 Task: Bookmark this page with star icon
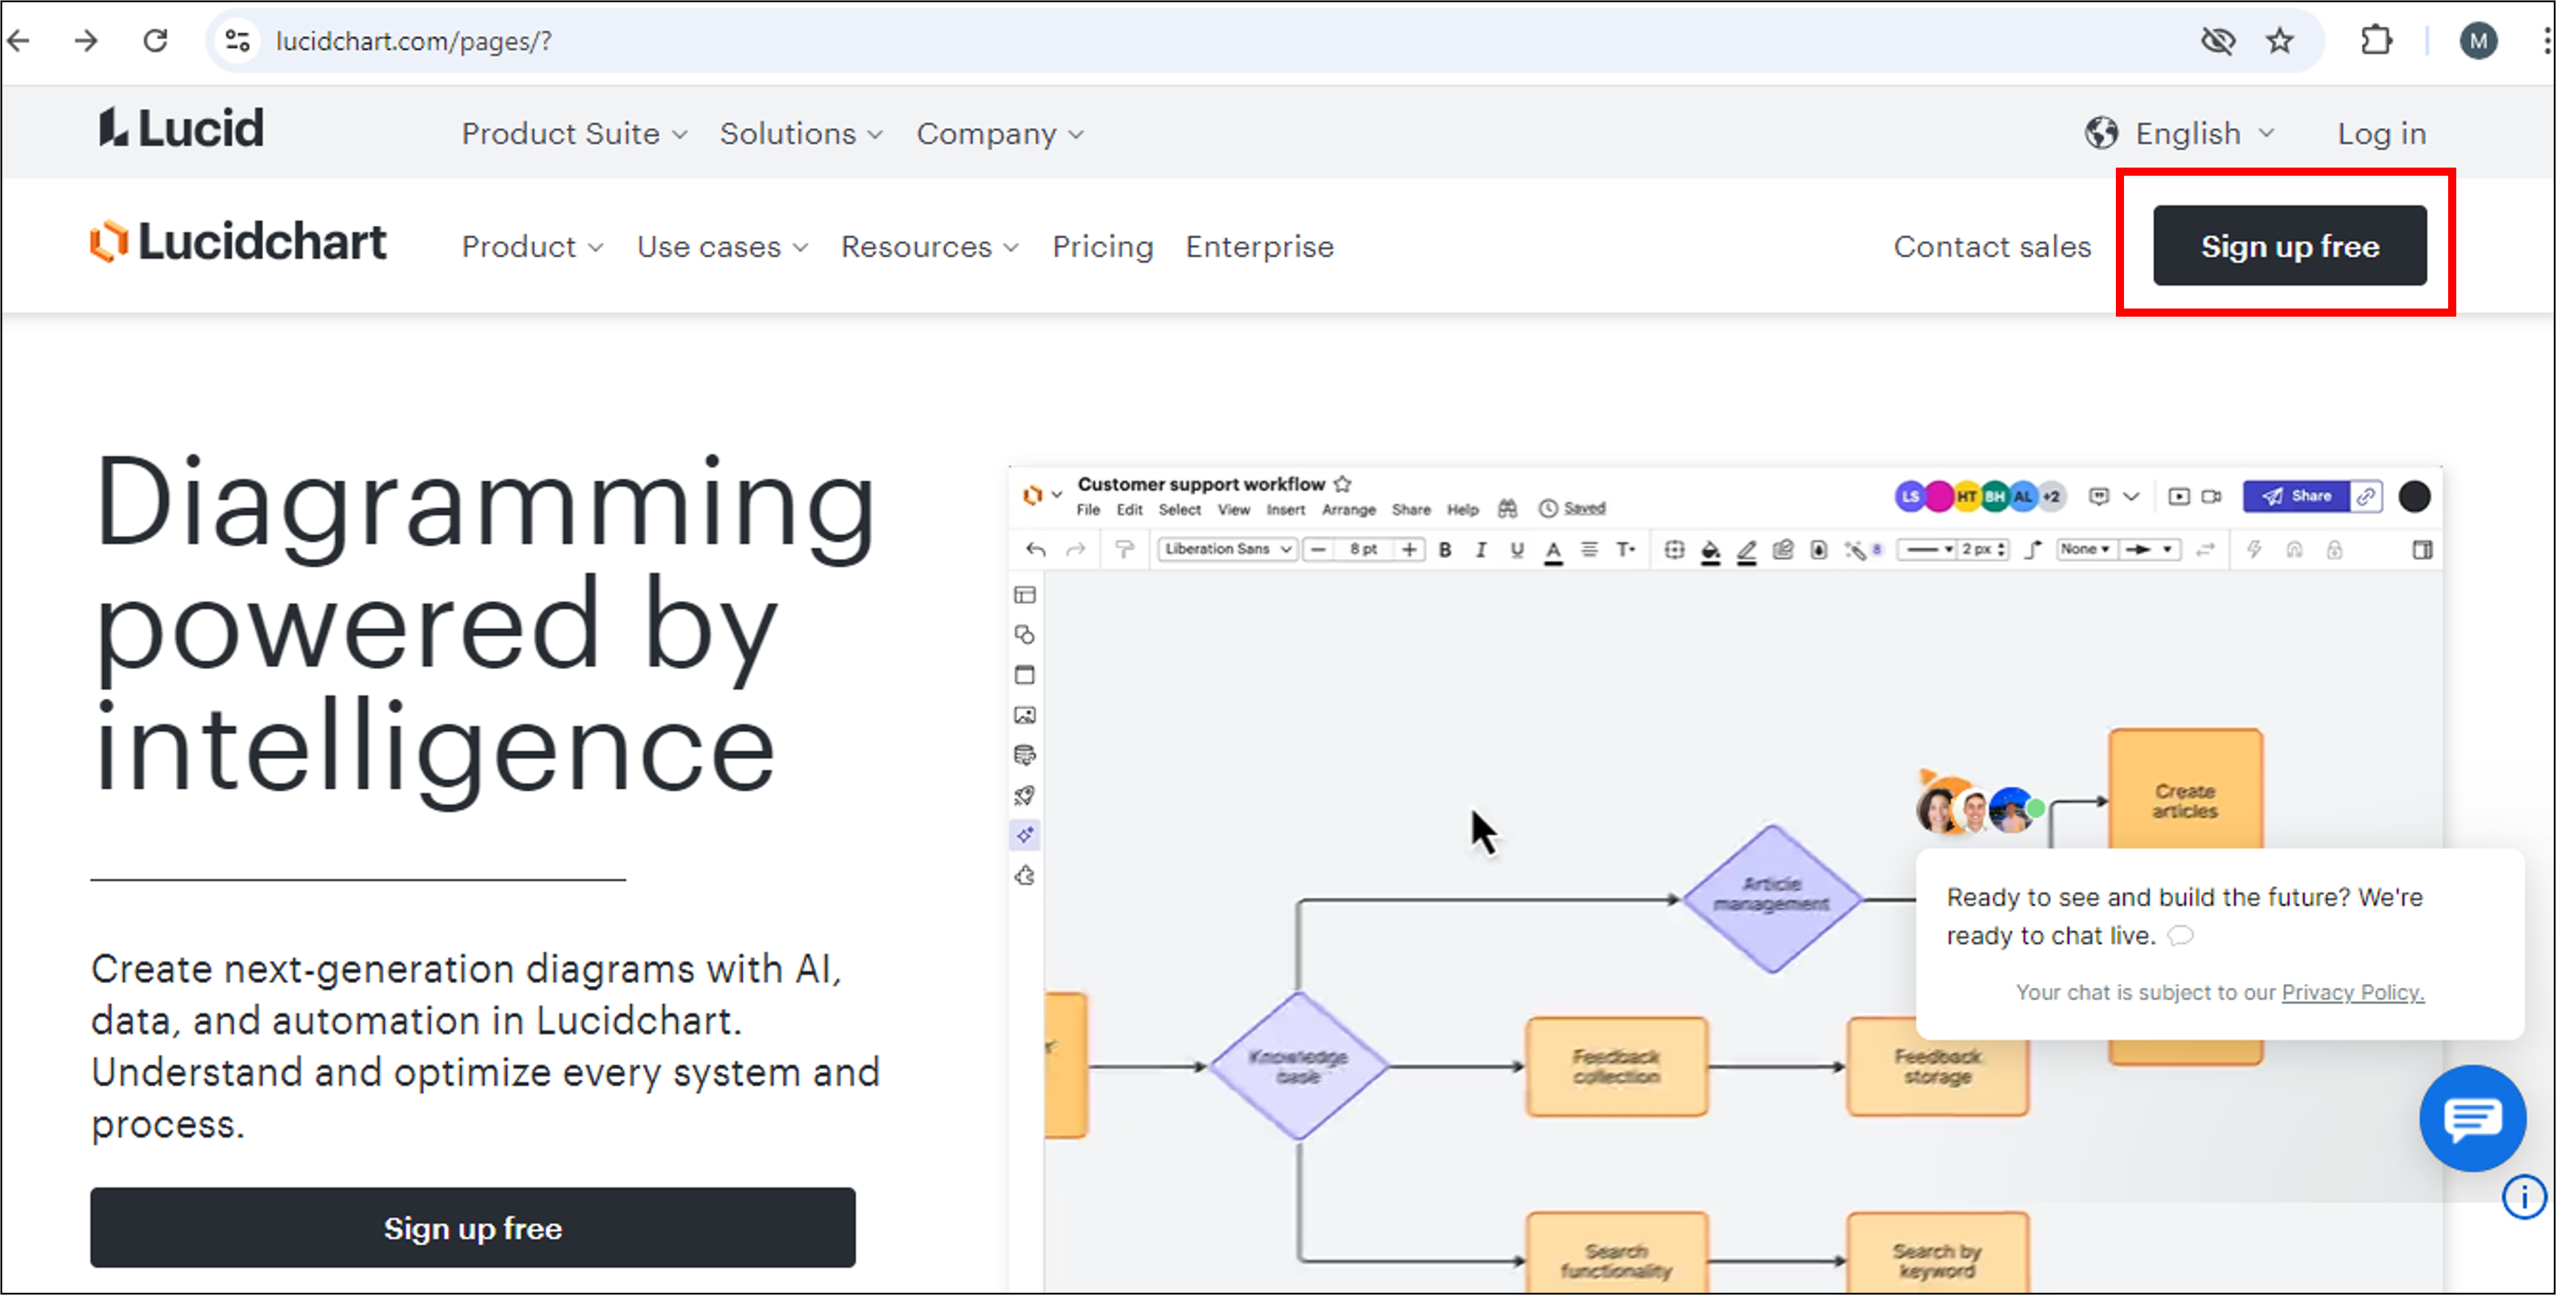tap(2279, 41)
